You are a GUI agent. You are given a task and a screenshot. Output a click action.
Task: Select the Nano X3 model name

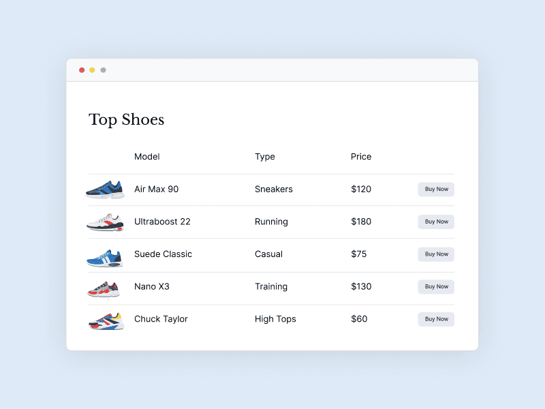click(151, 286)
